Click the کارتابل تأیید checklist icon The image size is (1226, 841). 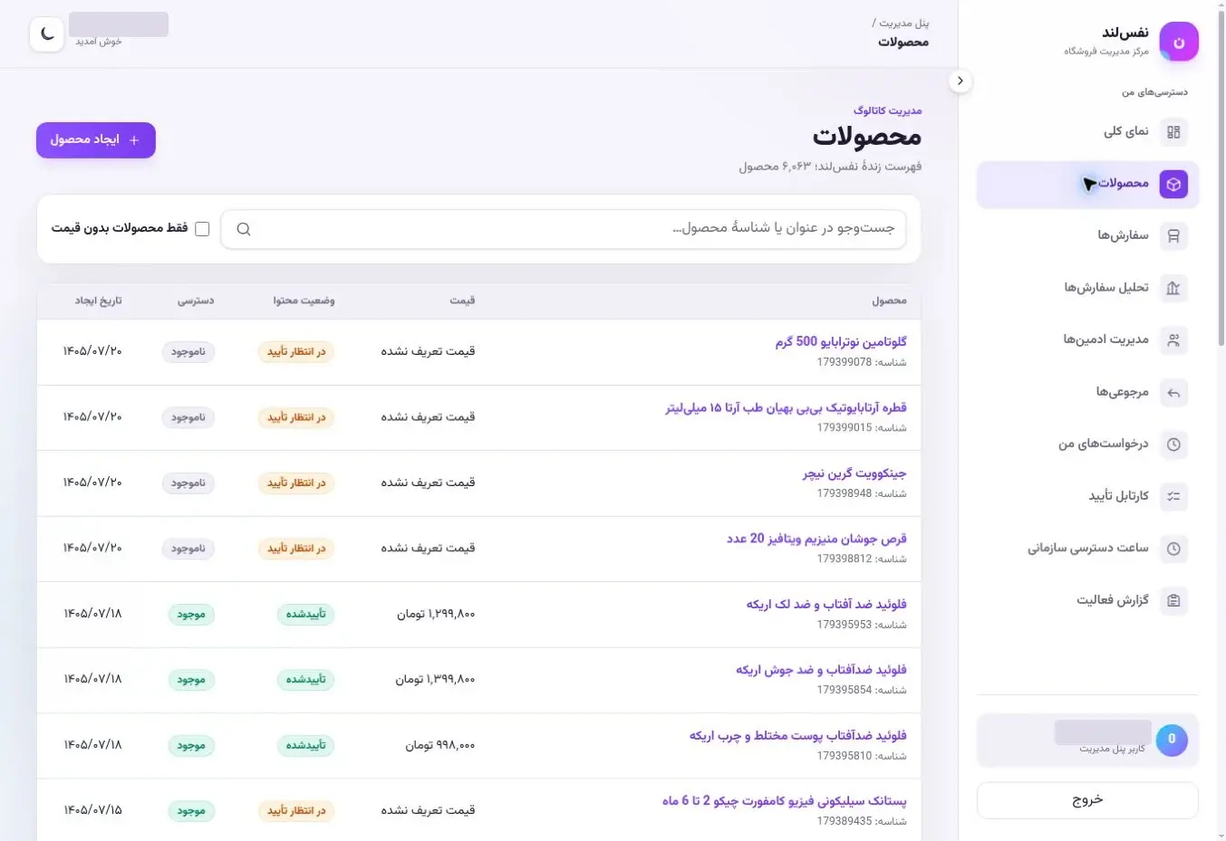point(1173,497)
